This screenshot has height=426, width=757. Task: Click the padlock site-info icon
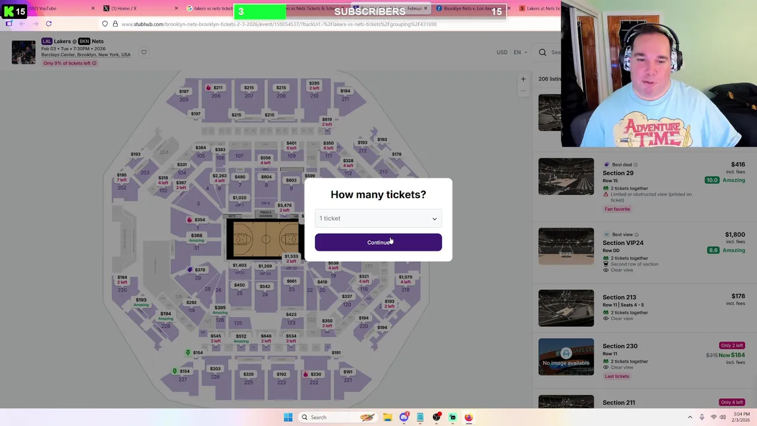point(115,24)
